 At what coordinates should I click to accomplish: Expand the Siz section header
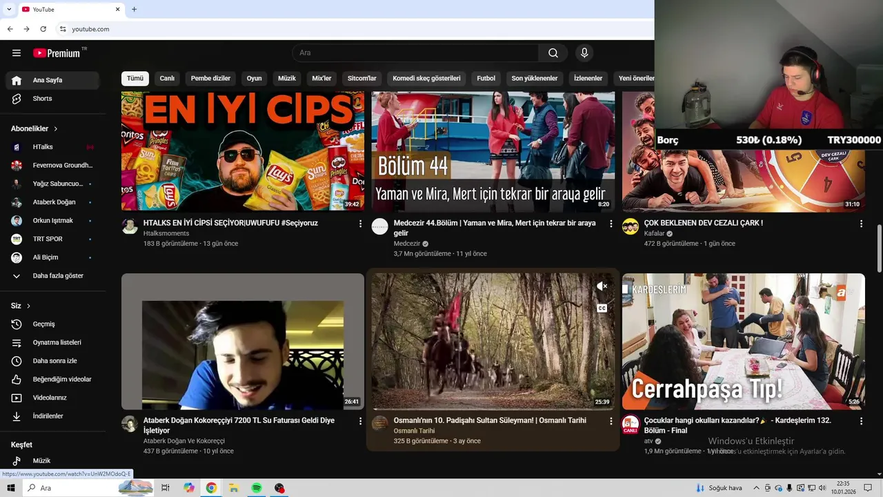pyautogui.click(x=21, y=306)
